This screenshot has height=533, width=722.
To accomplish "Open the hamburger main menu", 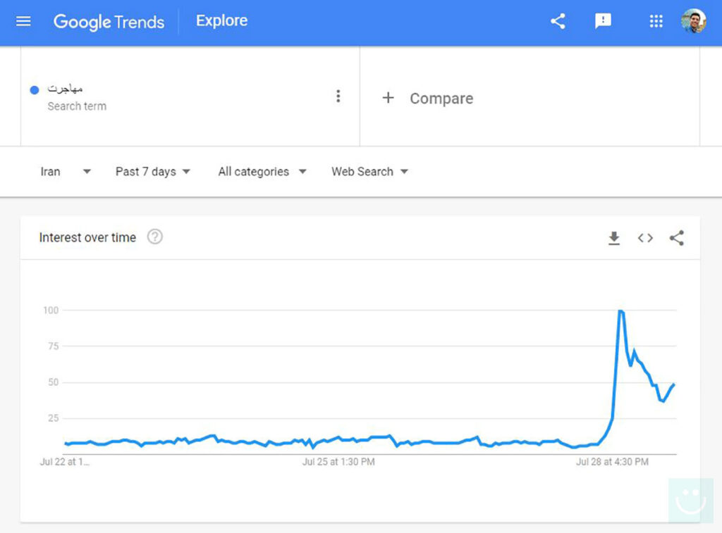I will tap(23, 21).
